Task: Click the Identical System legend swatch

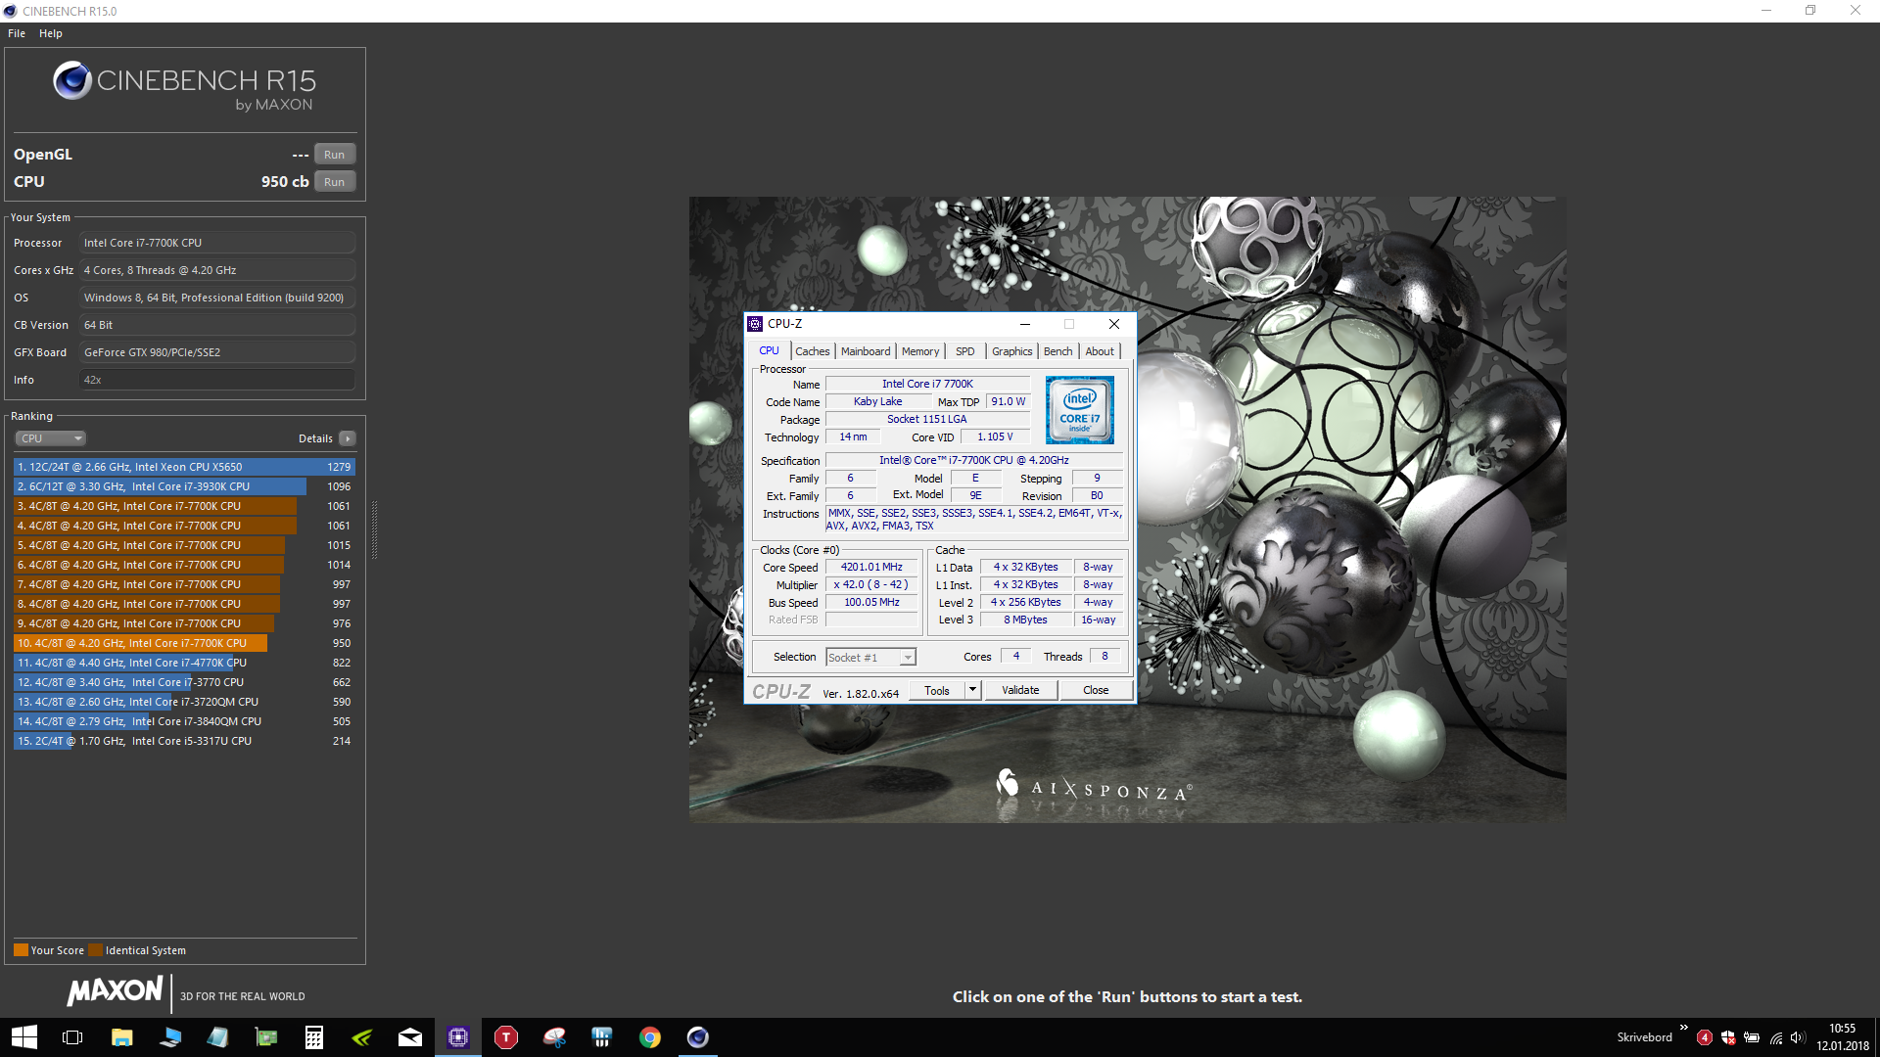Action: [x=95, y=950]
